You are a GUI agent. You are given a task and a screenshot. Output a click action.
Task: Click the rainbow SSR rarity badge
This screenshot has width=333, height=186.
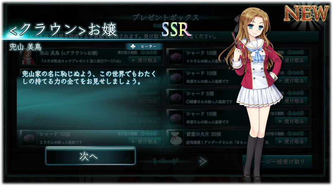(x=176, y=29)
